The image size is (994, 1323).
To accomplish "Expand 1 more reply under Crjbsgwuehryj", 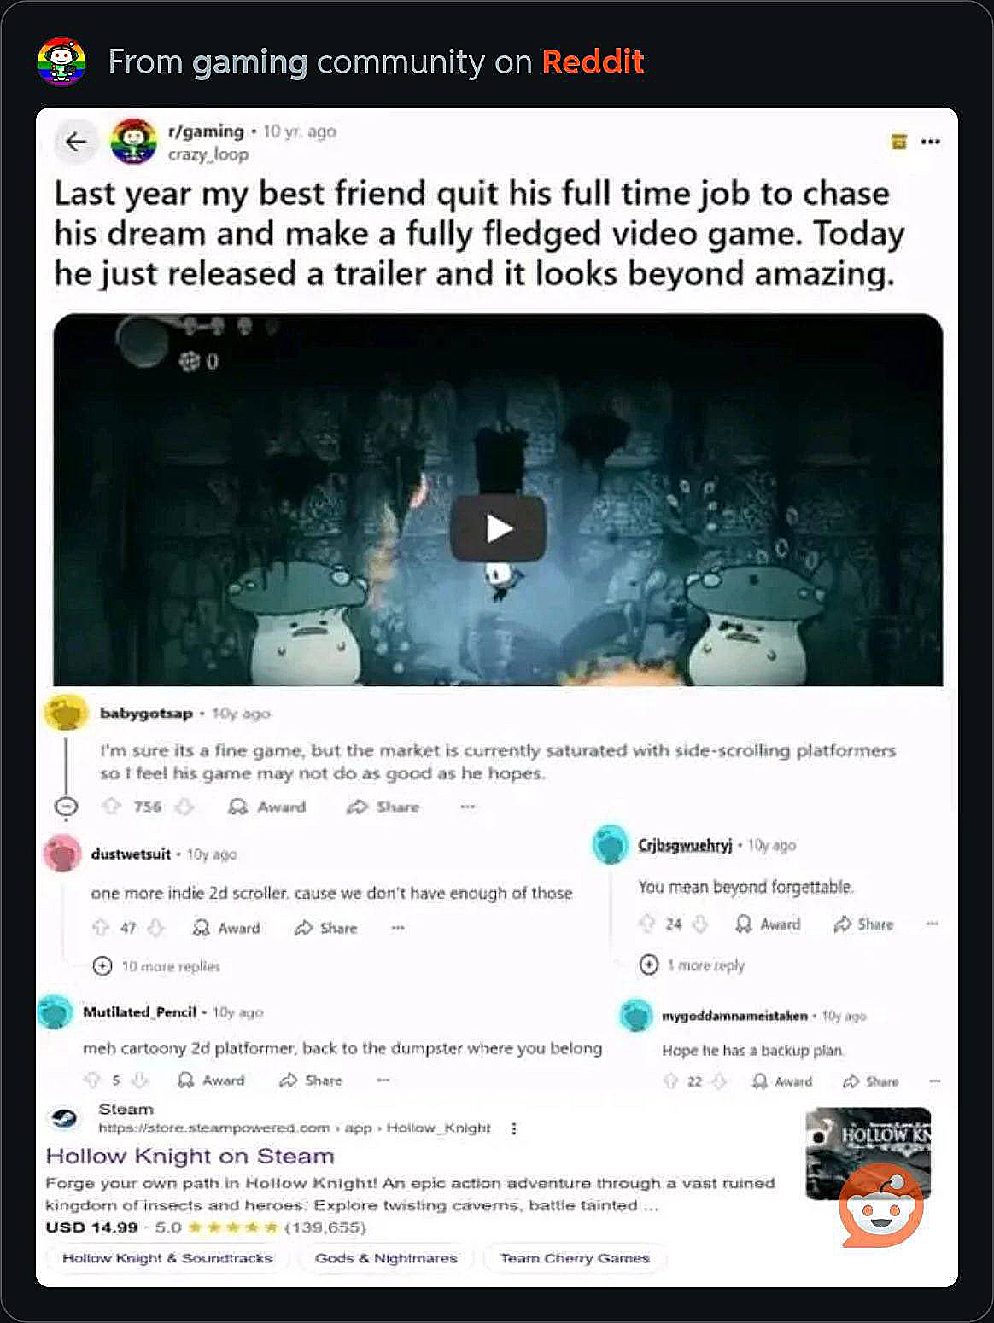I will click(693, 965).
